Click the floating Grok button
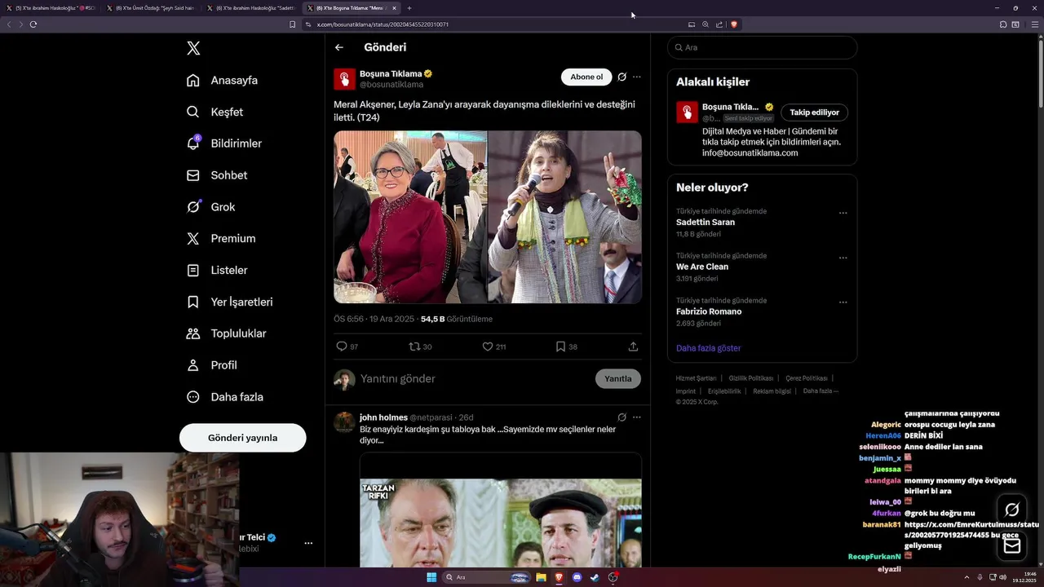Image resolution: width=1044 pixels, height=587 pixels. pyautogui.click(x=1012, y=510)
